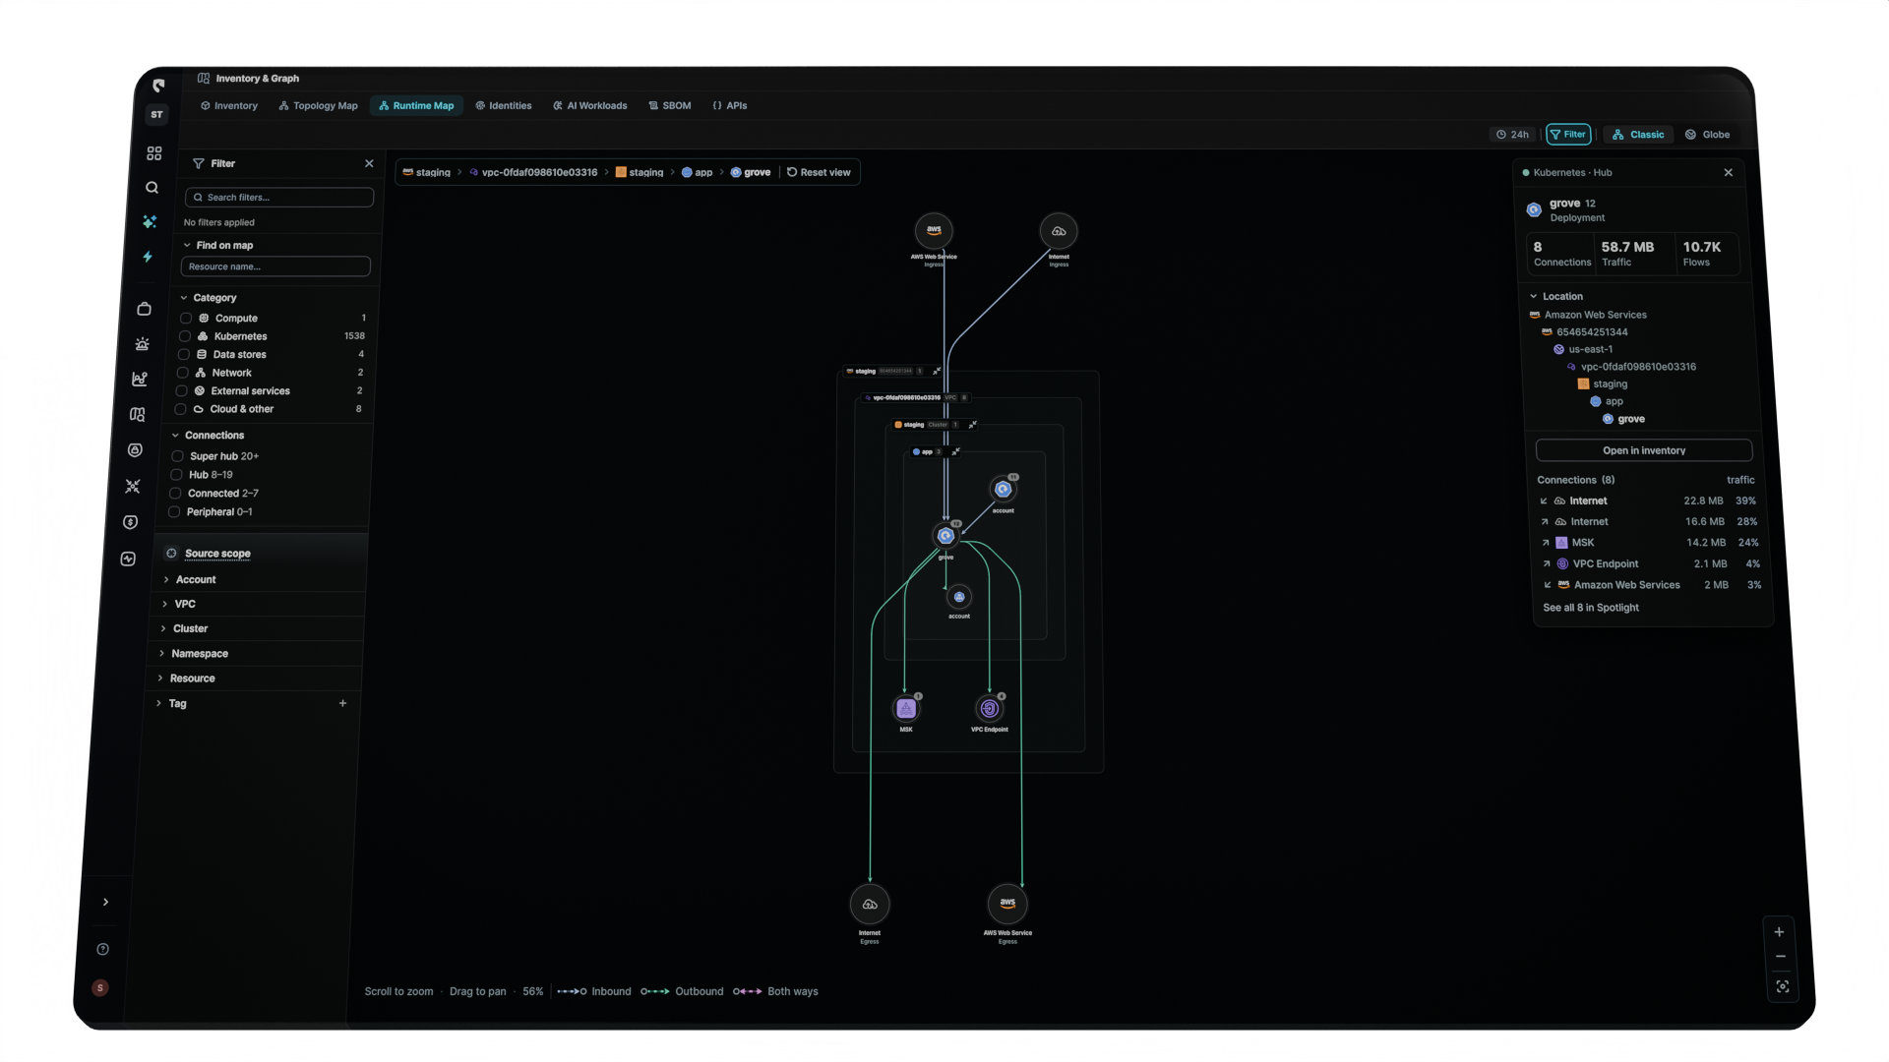Open the 24h time range selector
The width and height of the screenshot is (1889, 1062).
[x=1513, y=135]
